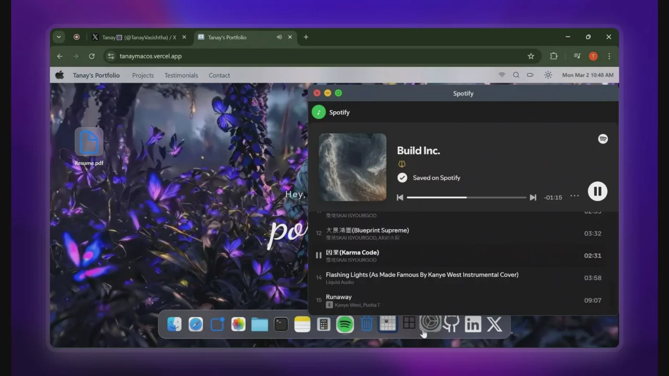
Task: Open System Settings gear in dock
Action: pos(431,322)
